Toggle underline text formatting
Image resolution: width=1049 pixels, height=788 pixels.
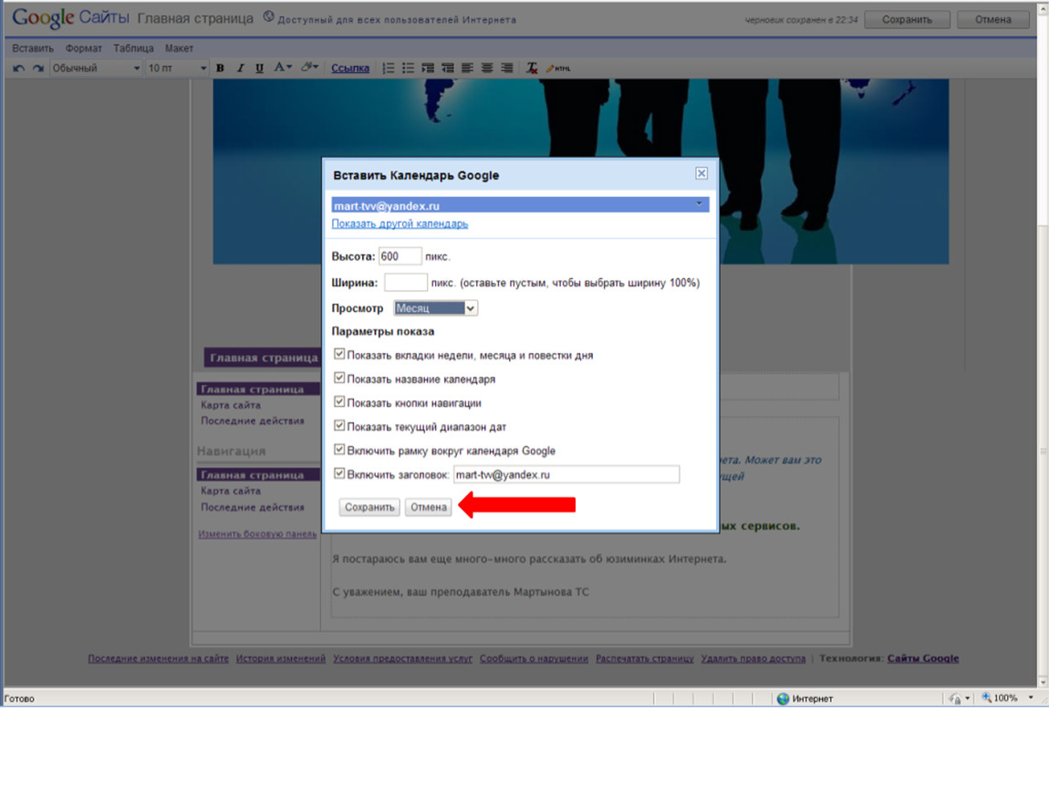[260, 68]
